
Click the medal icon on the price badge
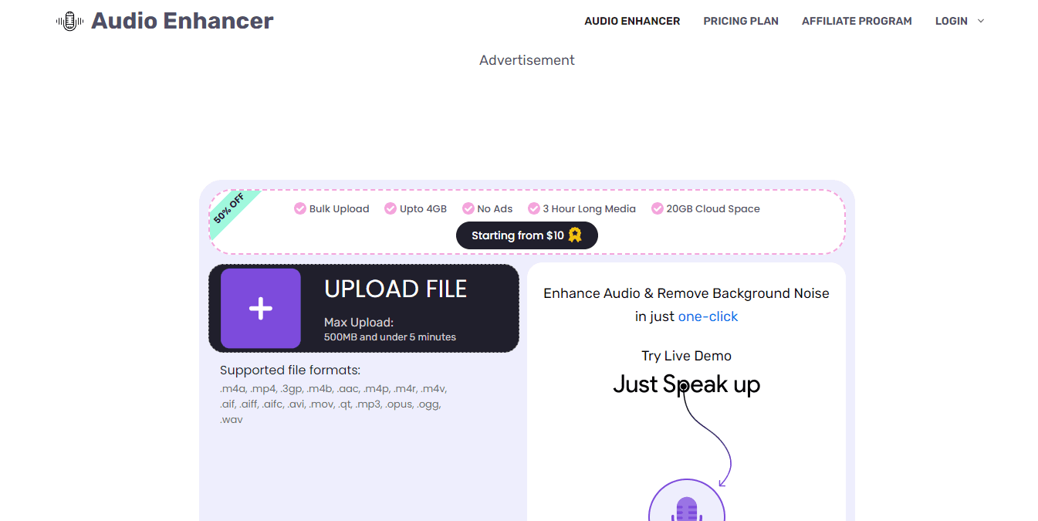pyautogui.click(x=574, y=235)
